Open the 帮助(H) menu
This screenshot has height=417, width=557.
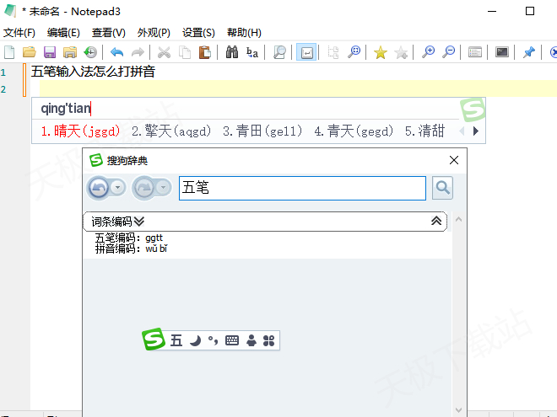(x=244, y=33)
